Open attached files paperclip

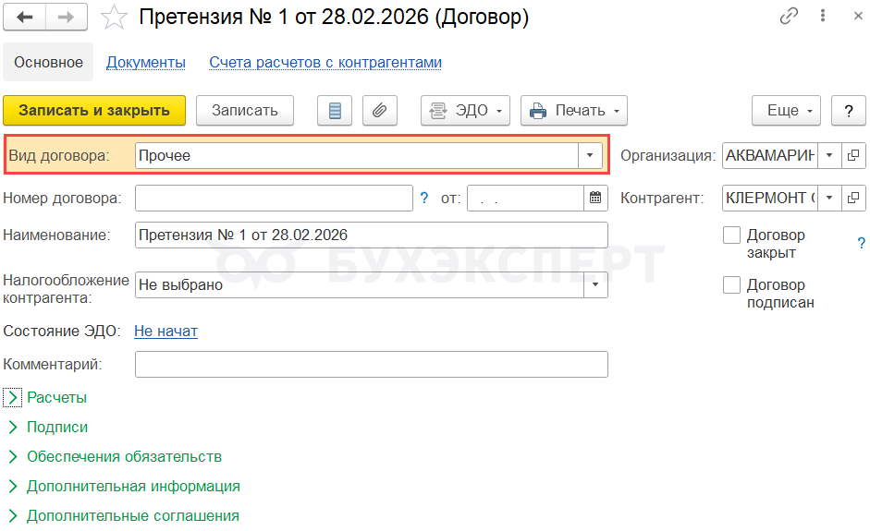coord(379,111)
